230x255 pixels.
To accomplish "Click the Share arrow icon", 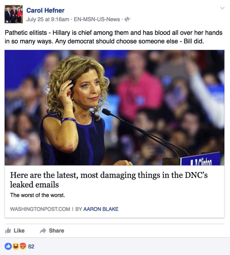I will 43,230.
